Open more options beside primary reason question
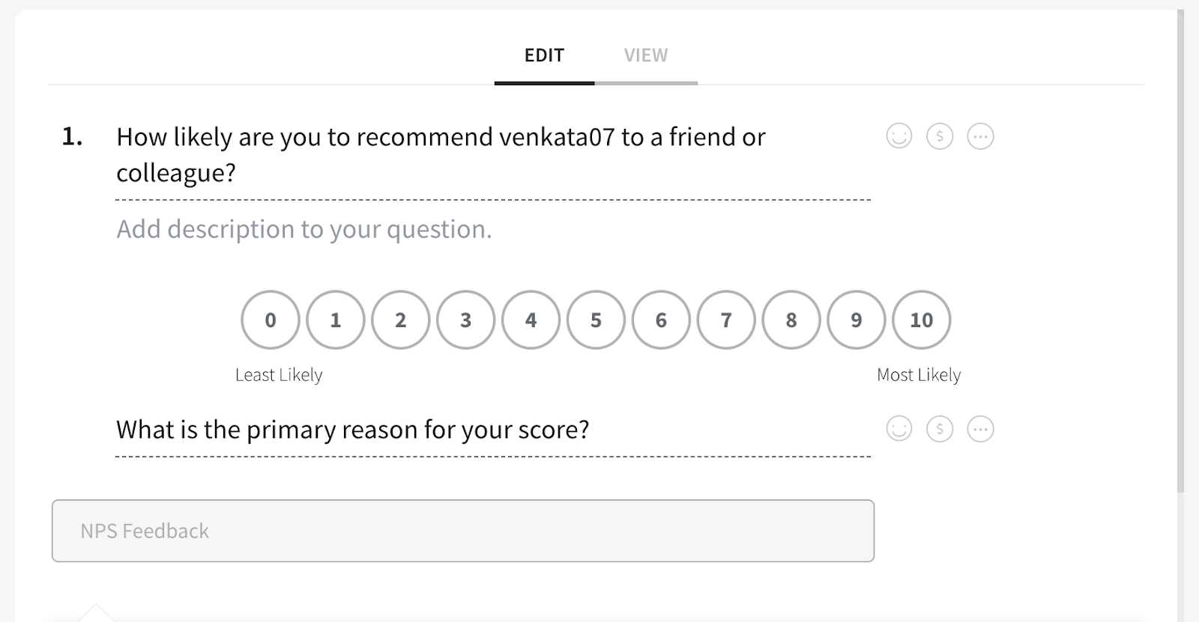Screen dimensions: 1199x622 point(980,429)
